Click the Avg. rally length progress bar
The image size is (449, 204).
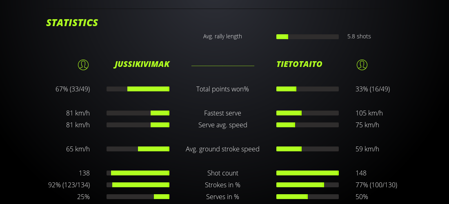pyautogui.click(x=307, y=37)
